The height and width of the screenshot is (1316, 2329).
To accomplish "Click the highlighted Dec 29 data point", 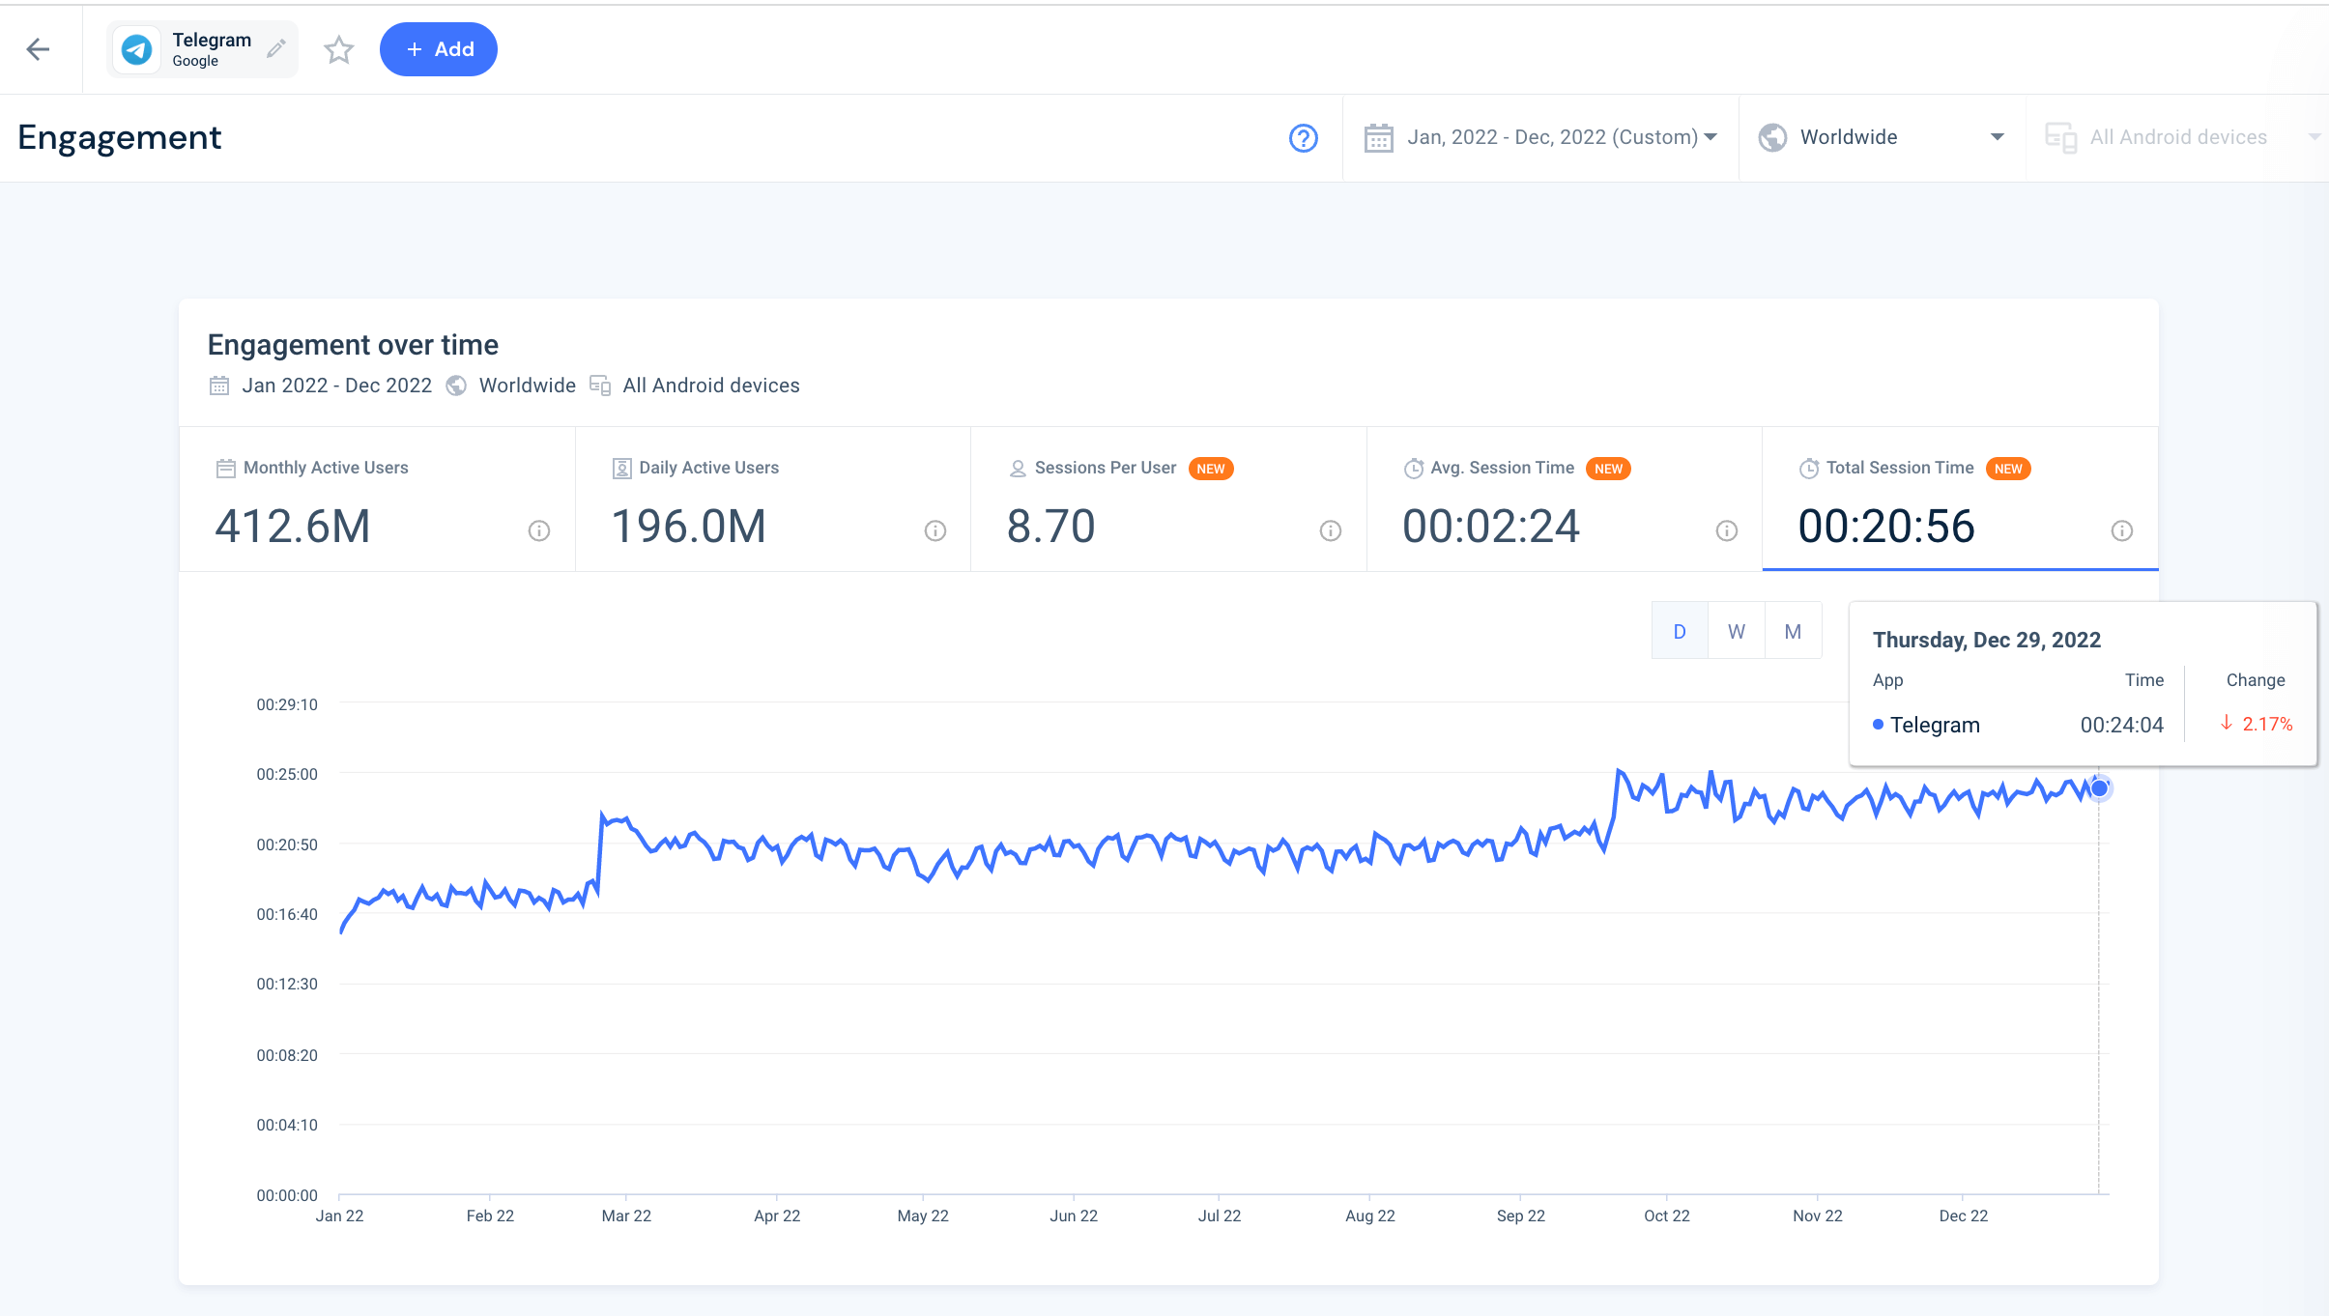I will click(x=2099, y=788).
